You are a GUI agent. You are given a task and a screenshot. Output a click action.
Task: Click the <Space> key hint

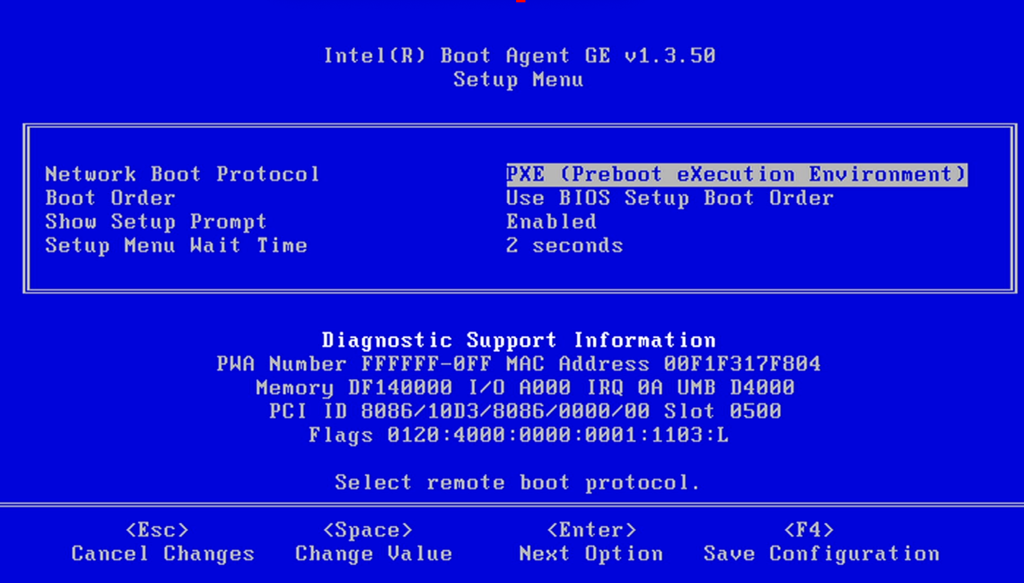[x=368, y=530]
